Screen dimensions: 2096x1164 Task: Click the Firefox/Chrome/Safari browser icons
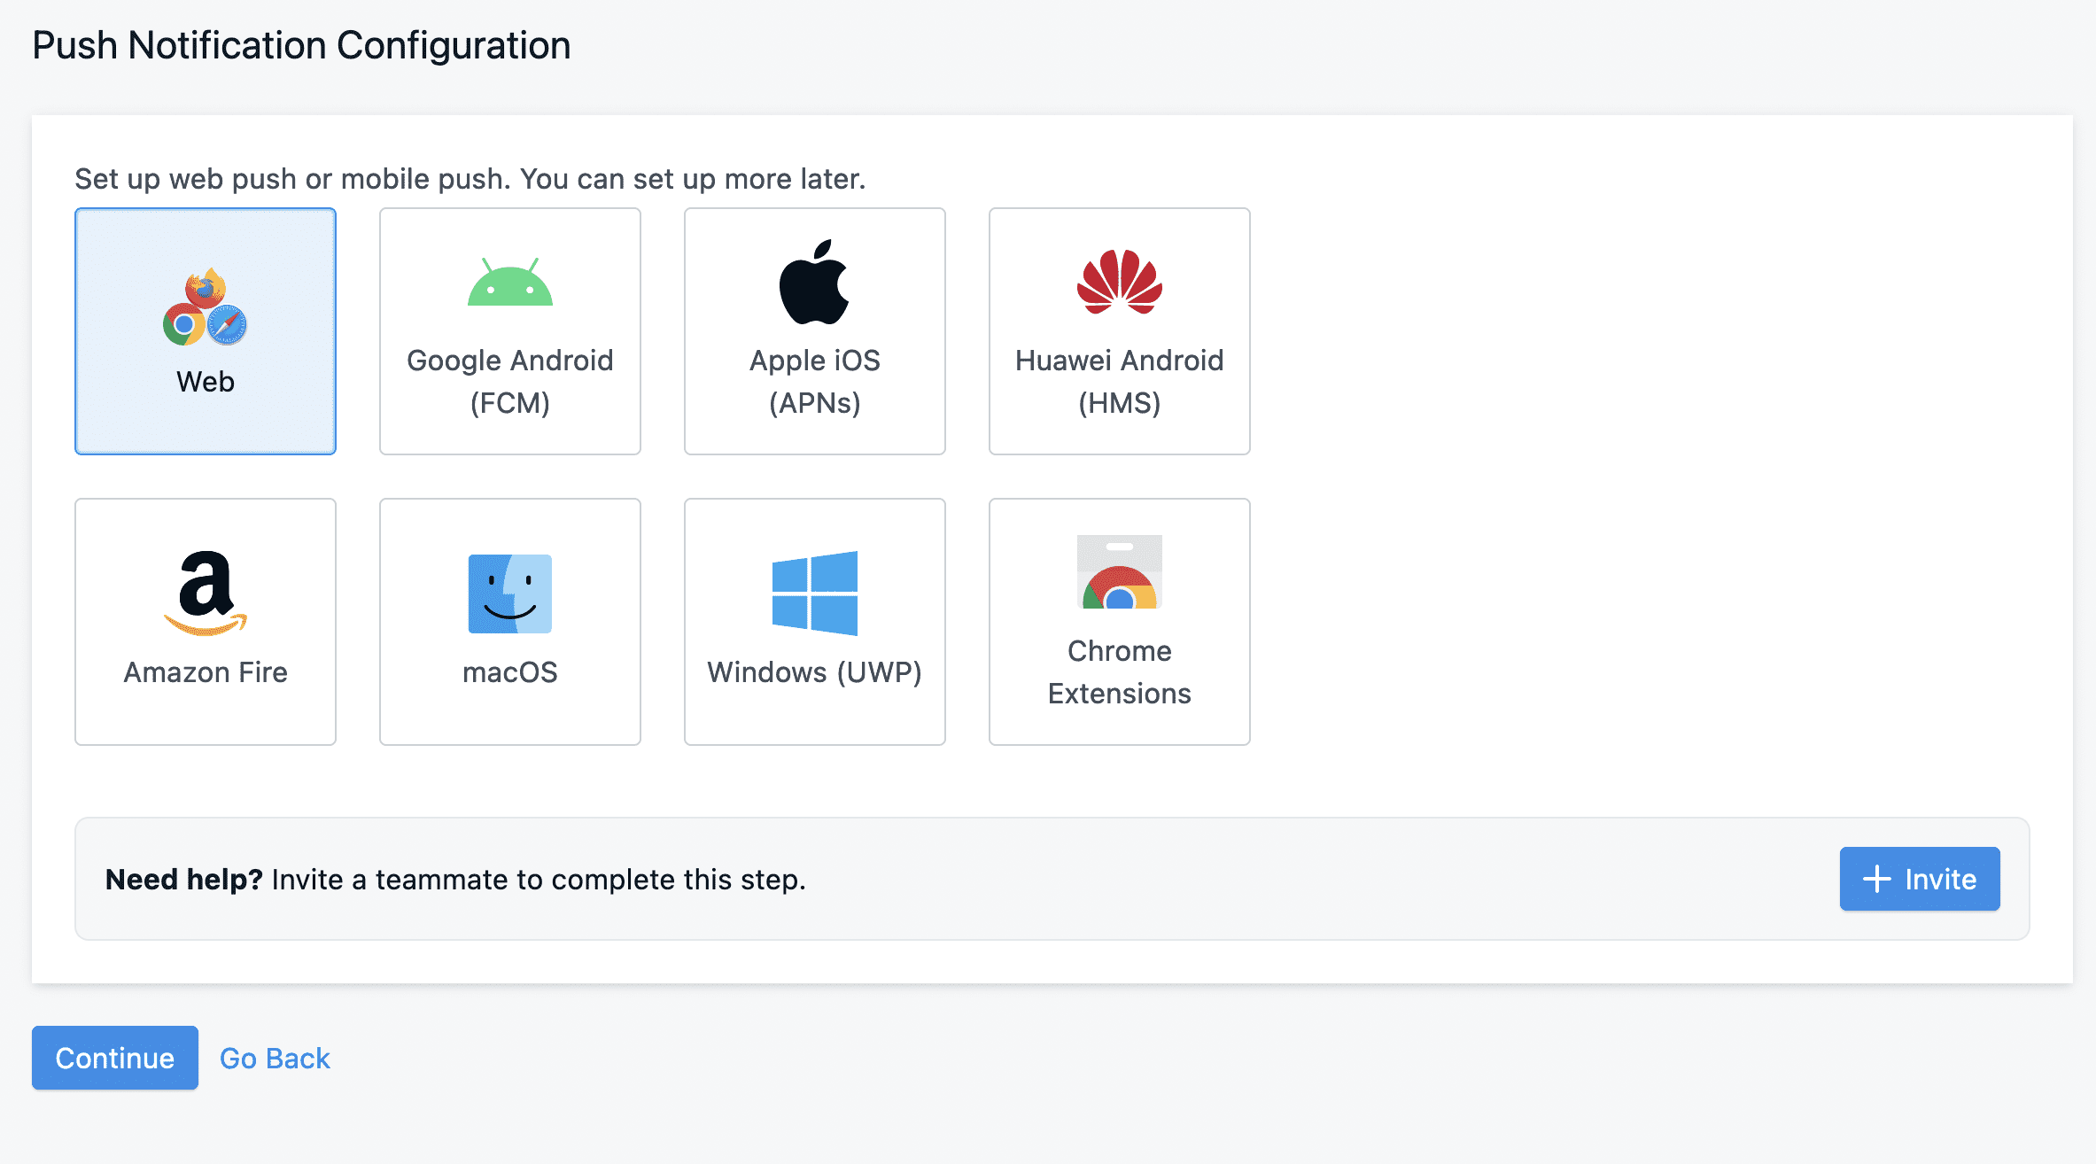tap(205, 307)
